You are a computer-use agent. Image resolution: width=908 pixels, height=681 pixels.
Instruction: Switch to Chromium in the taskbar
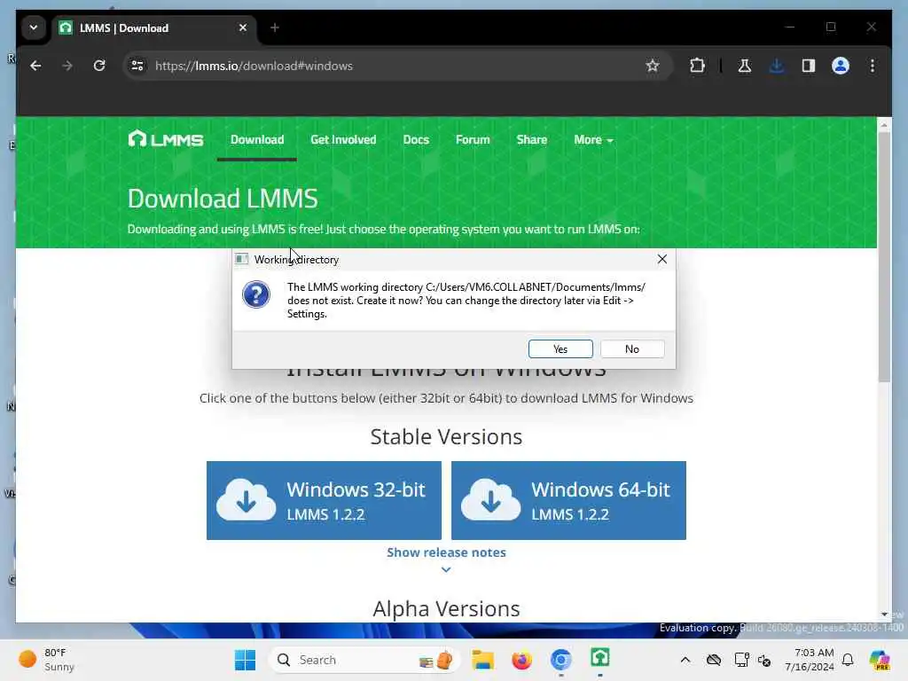(x=560, y=660)
